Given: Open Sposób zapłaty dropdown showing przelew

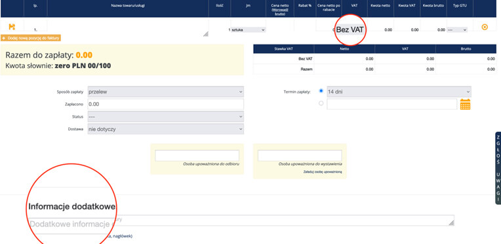Looking at the screenshot, I should 165,92.
